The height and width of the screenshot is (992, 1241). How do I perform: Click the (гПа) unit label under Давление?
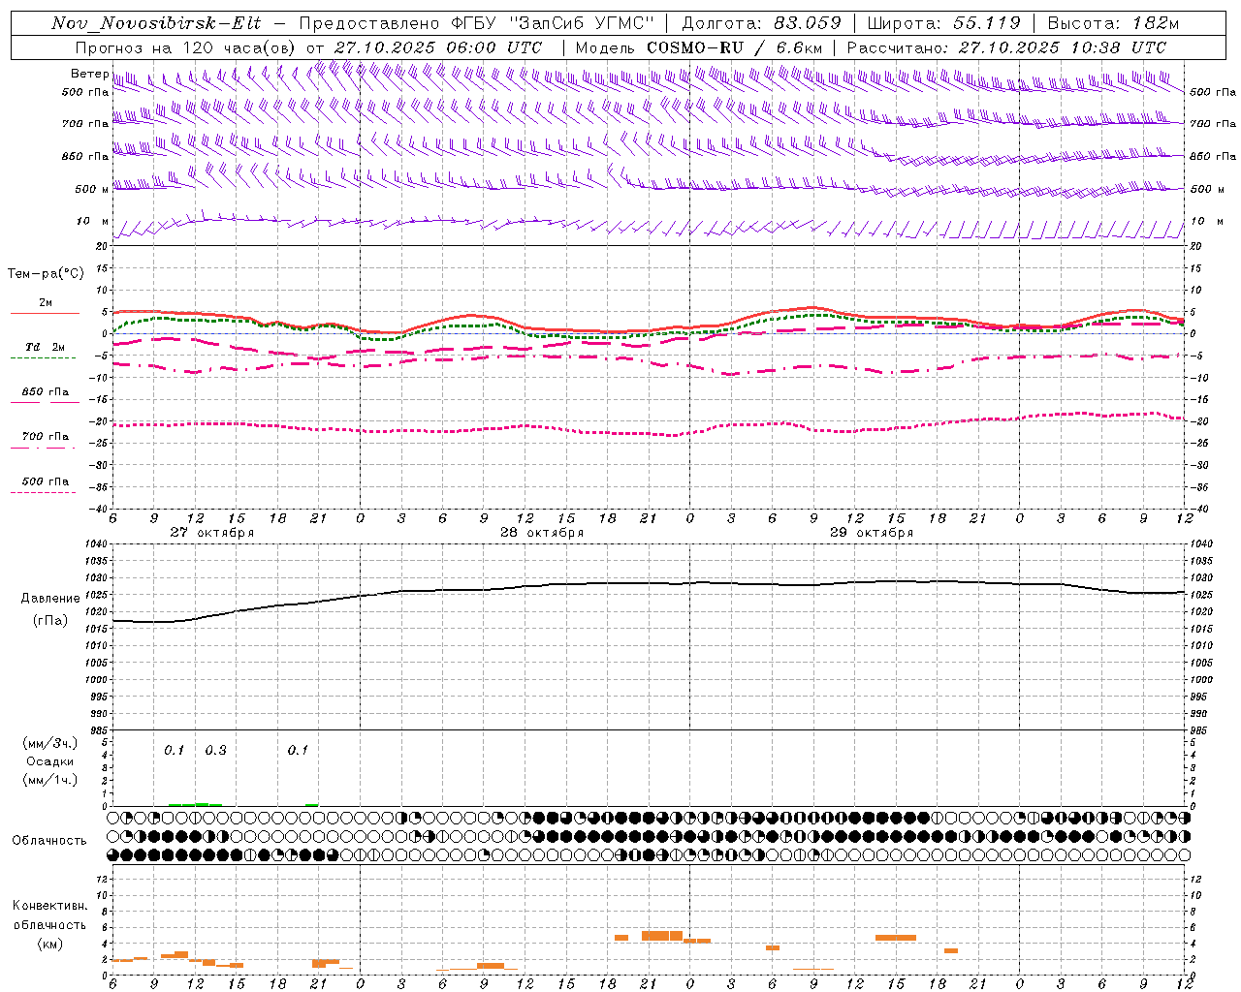click(x=50, y=621)
